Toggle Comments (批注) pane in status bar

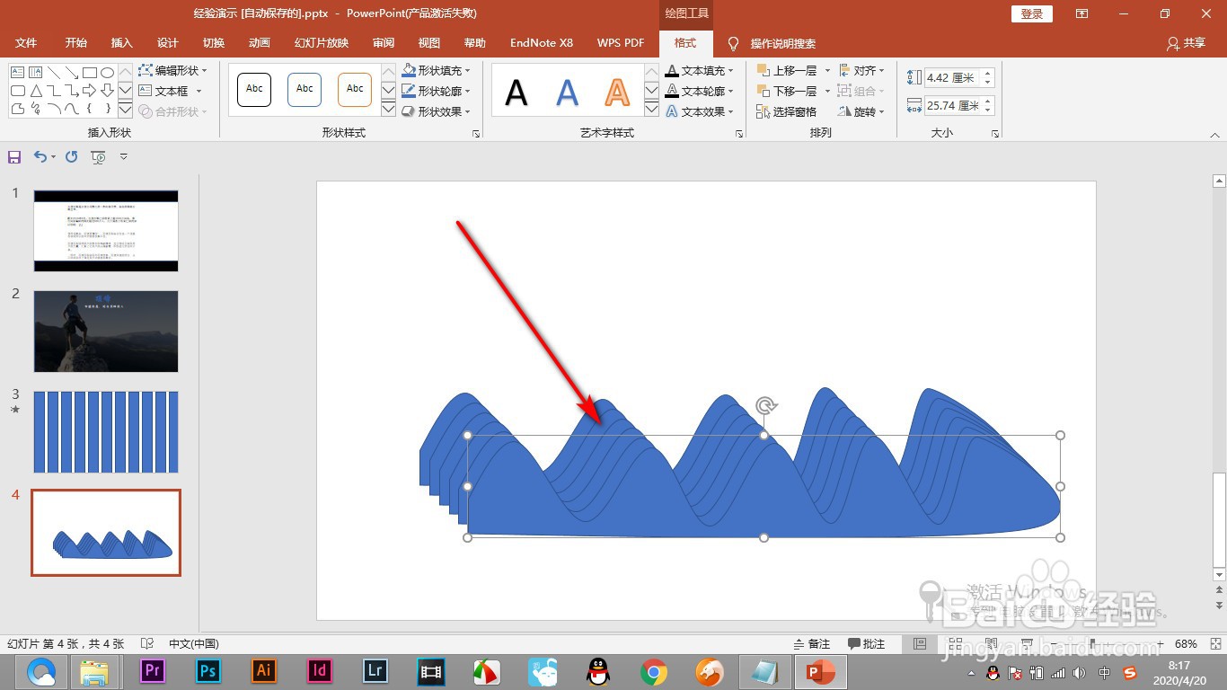pos(867,644)
